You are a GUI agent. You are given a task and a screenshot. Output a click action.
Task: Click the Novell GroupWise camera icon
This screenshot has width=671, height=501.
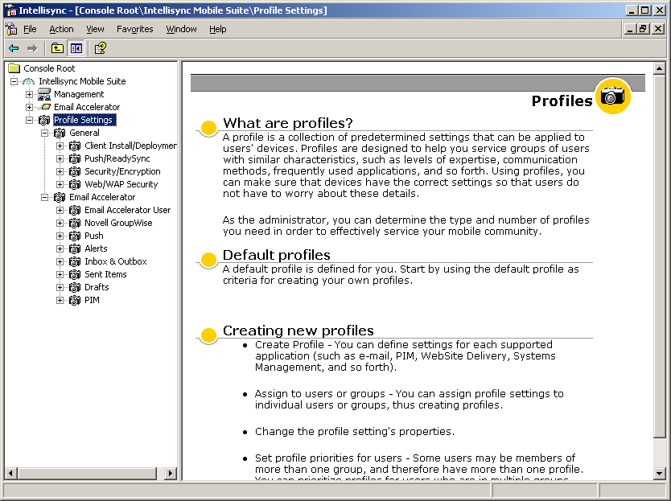click(75, 223)
